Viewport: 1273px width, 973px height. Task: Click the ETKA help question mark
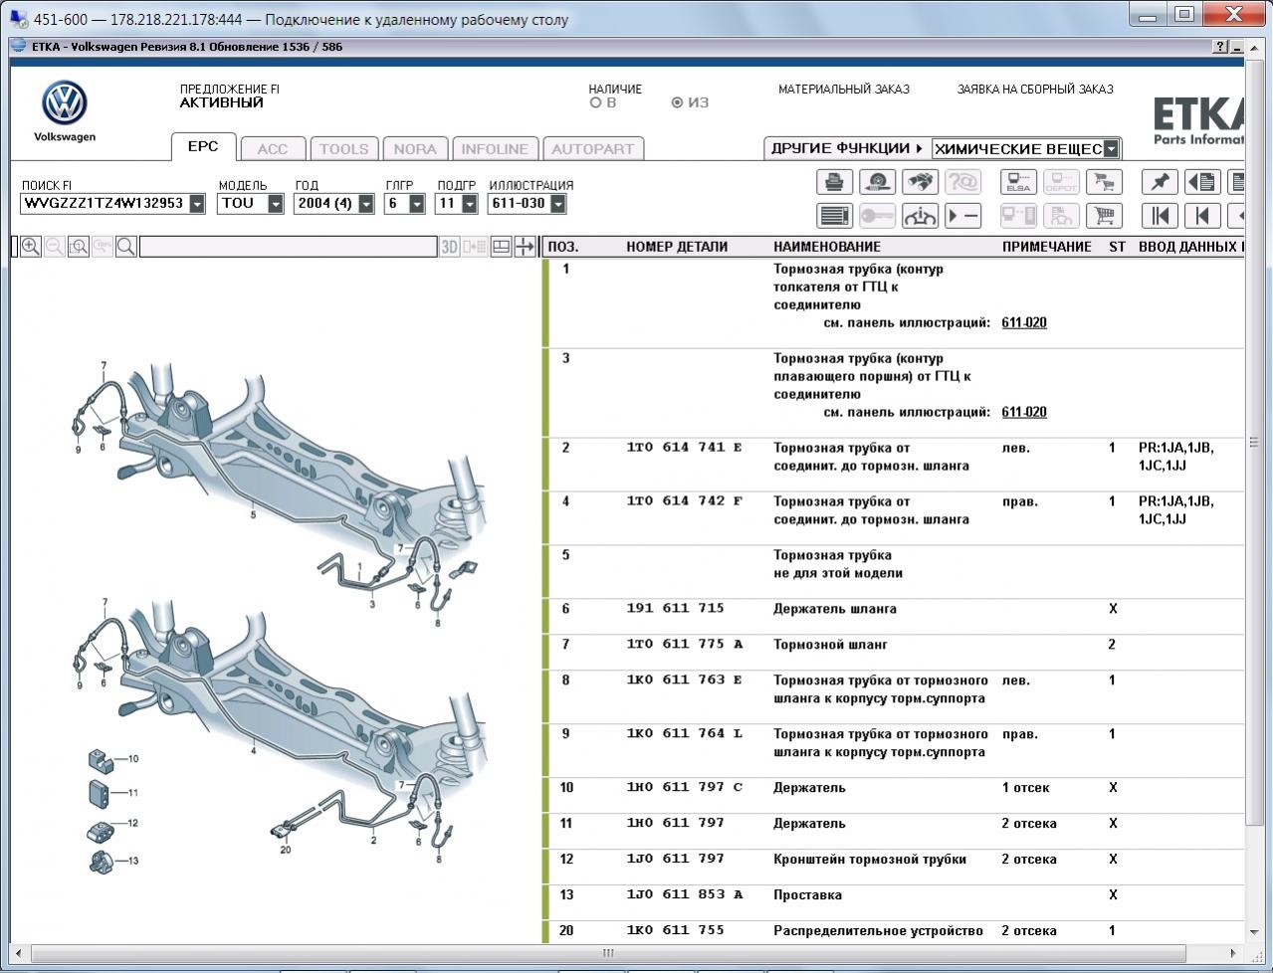1221,47
